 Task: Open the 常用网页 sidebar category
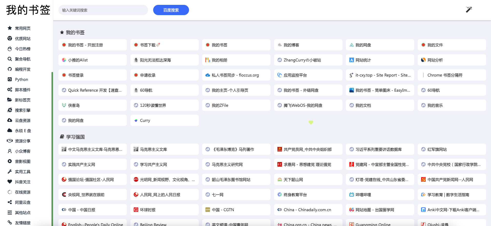(x=23, y=28)
